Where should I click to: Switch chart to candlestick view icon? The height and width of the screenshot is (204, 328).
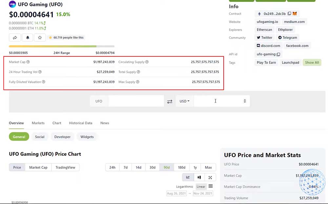[x=199, y=177]
